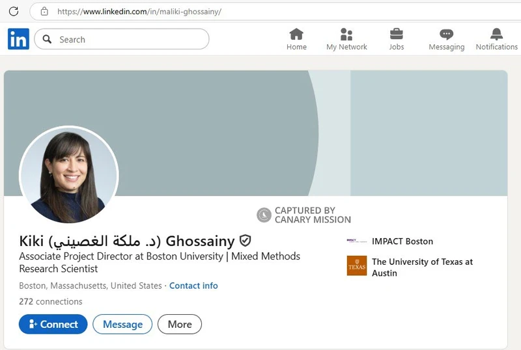Focus the LinkedIn Search field
The image size is (521, 350).
(122, 39)
